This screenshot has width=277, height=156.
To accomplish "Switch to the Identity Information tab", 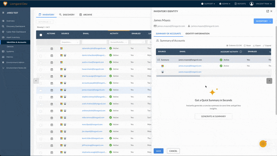I will (x=197, y=34).
